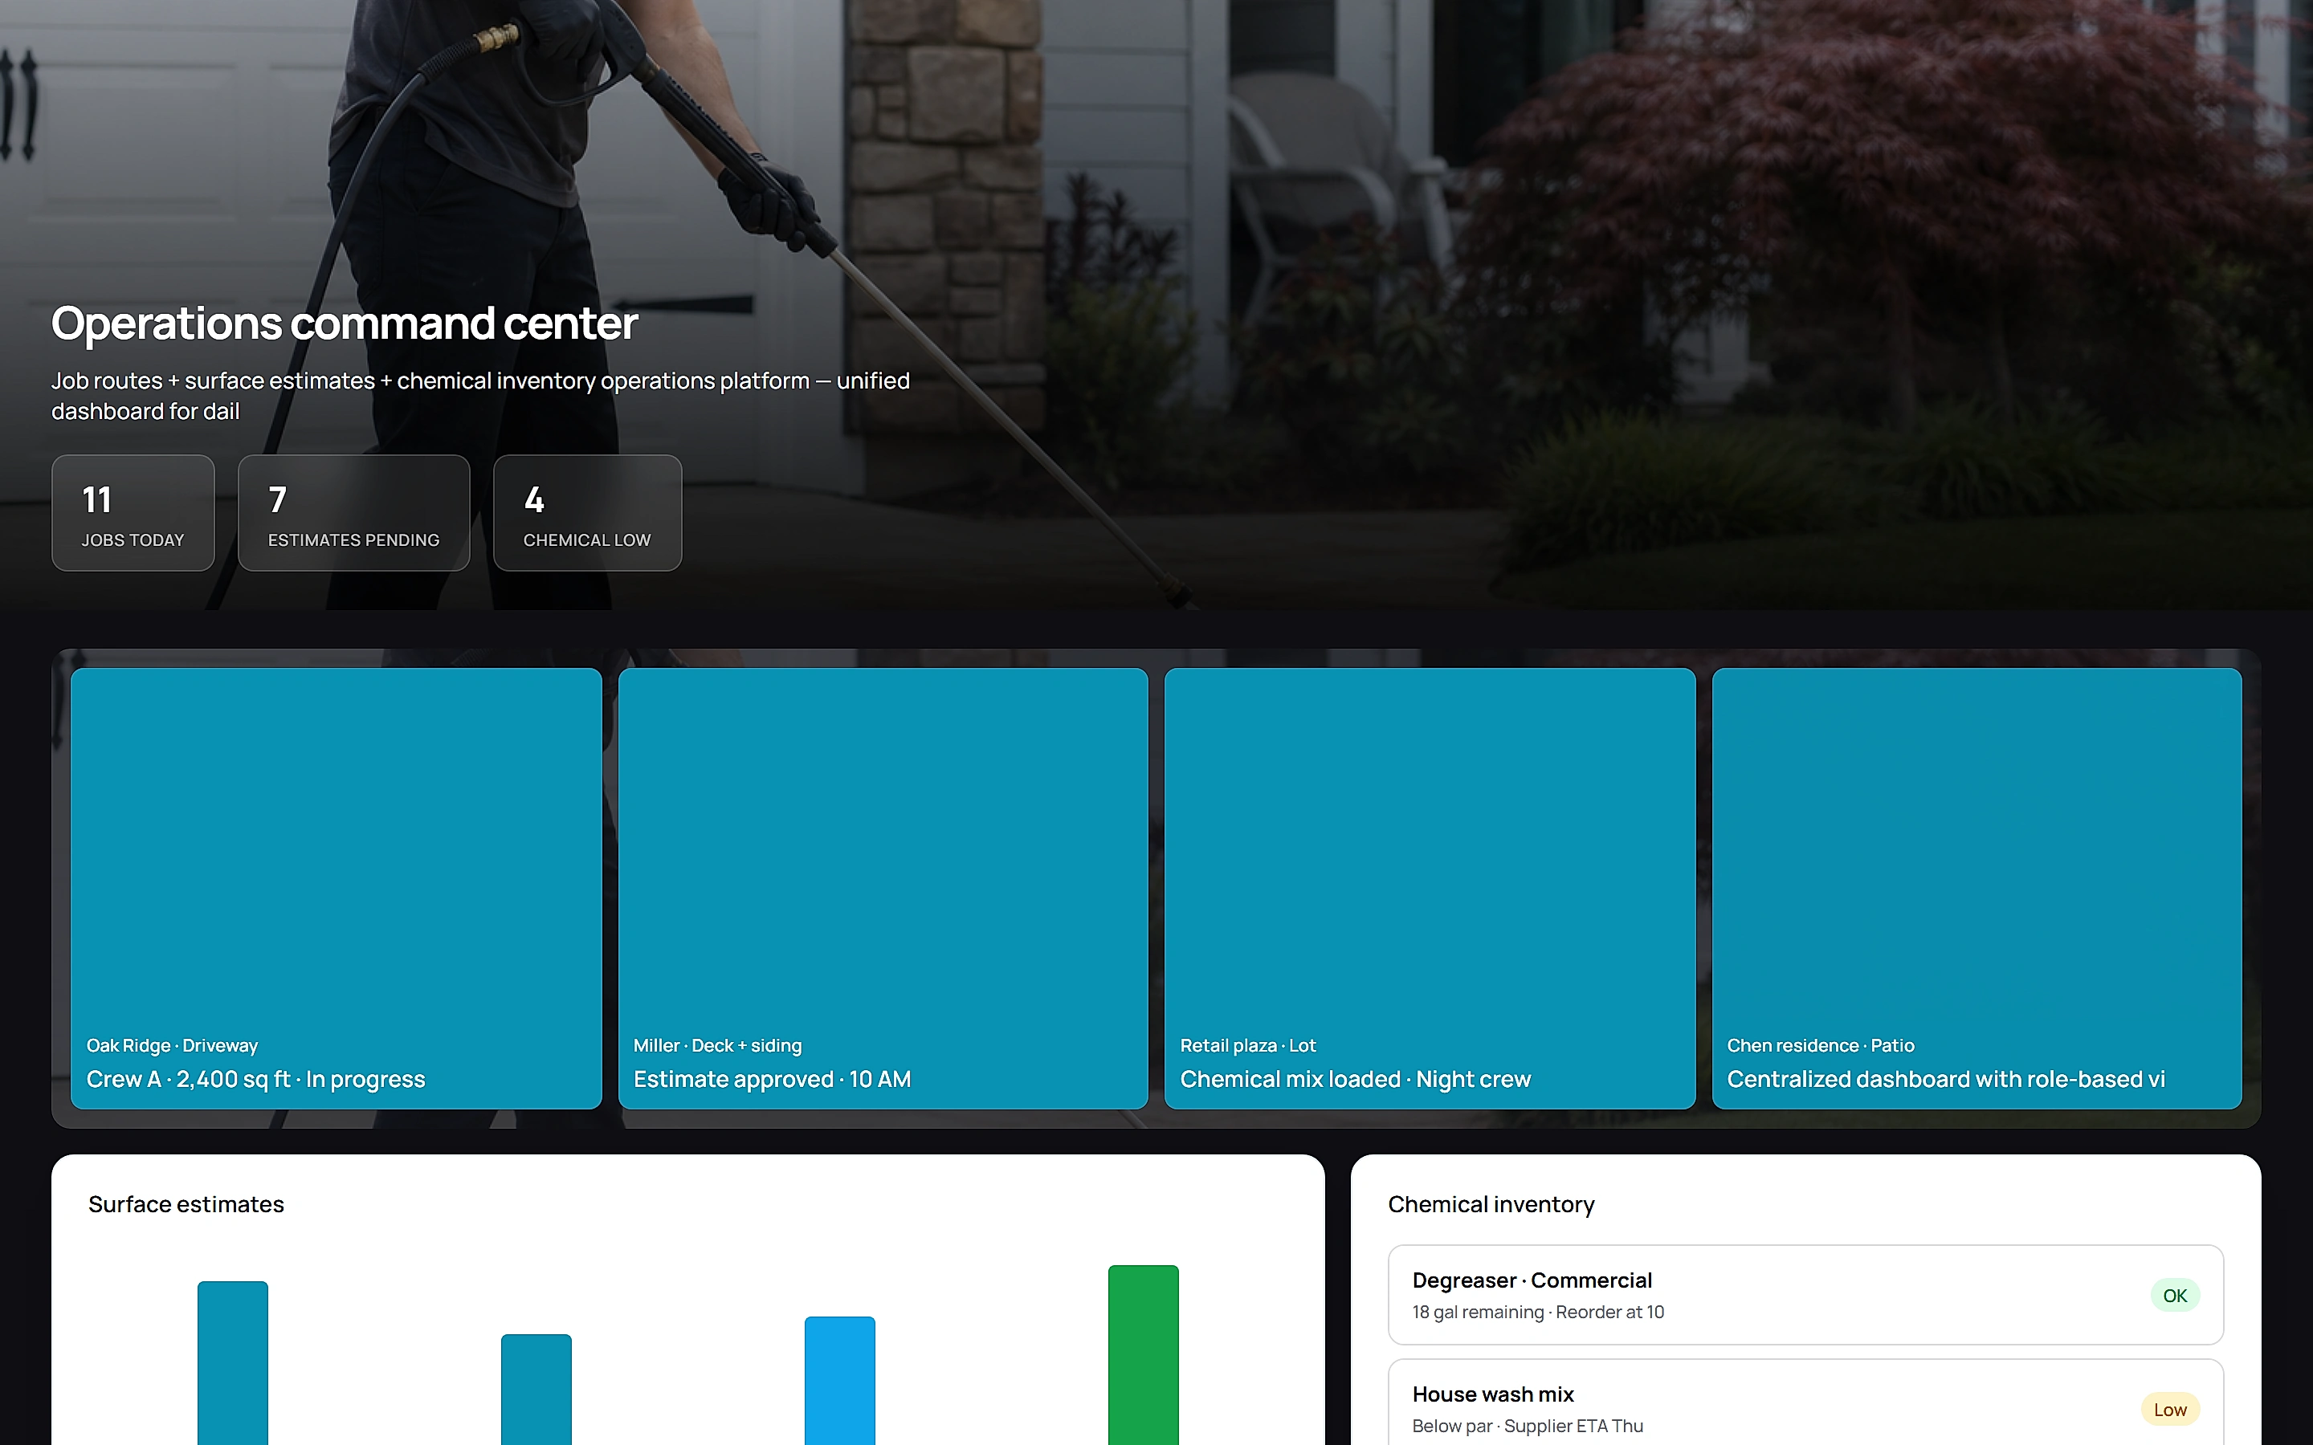
Task: Select the Chen residence Patio job card
Action: [x=1976, y=889]
